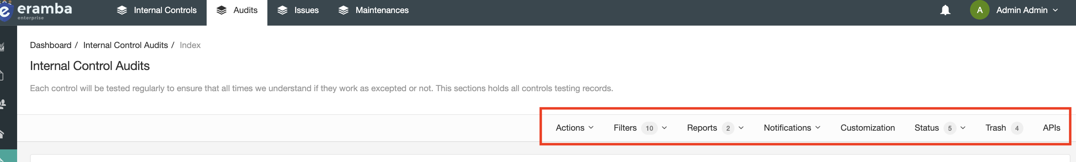Click the layers icon beside Internal Controls
1076x162 pixels.
pos(122,10)
